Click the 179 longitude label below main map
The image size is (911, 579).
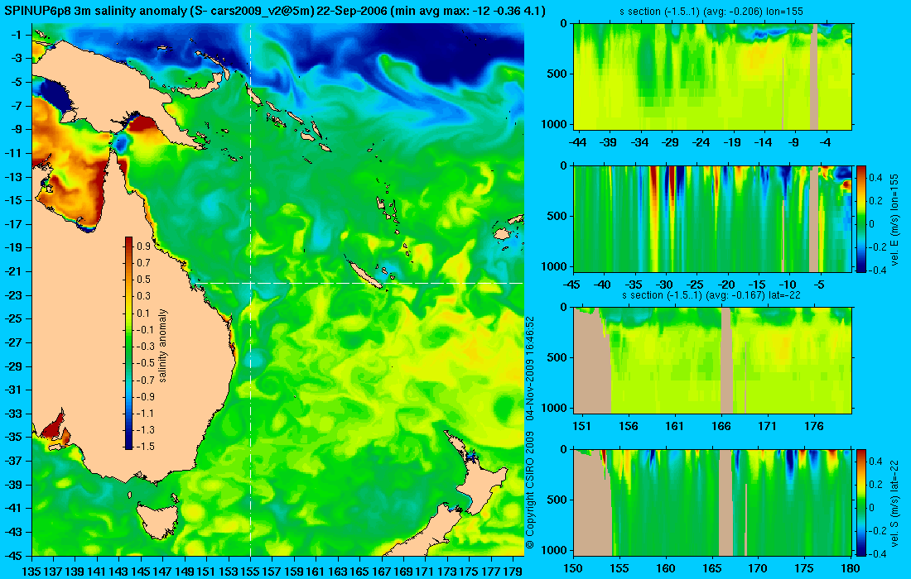click(x=513, y=572)
